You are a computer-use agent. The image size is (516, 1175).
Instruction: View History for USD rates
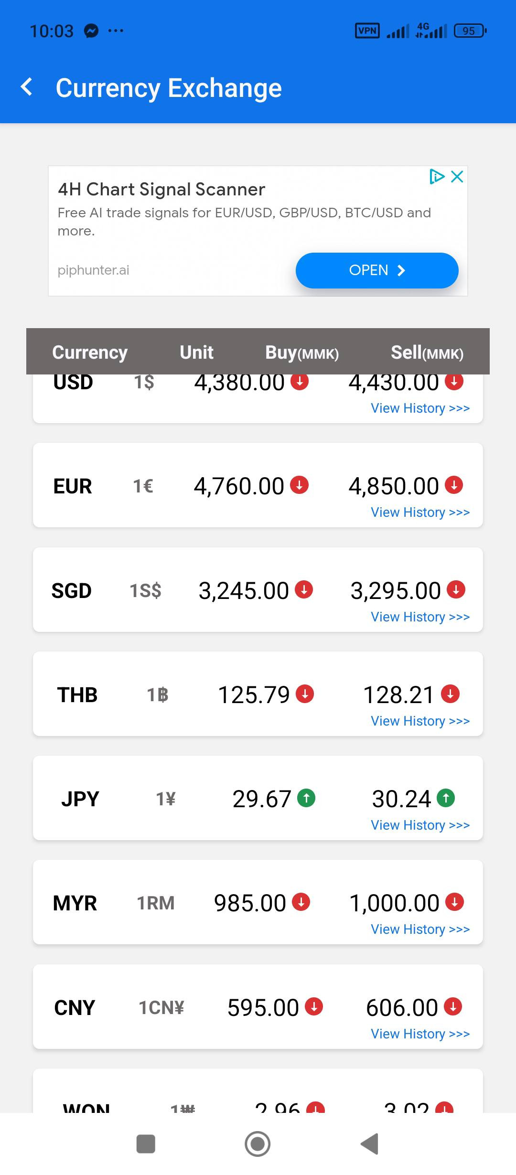coord(420,408)
